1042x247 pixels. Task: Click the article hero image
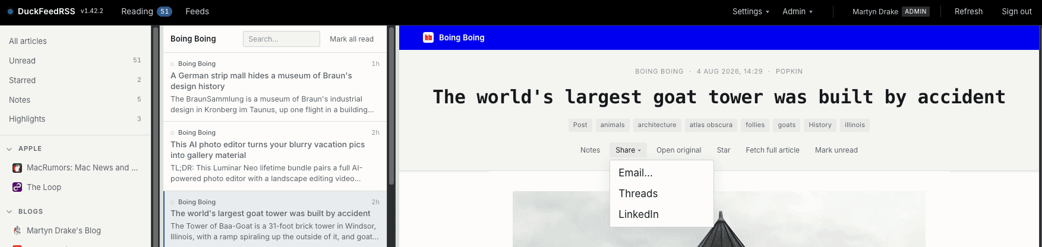coord(719,219)
